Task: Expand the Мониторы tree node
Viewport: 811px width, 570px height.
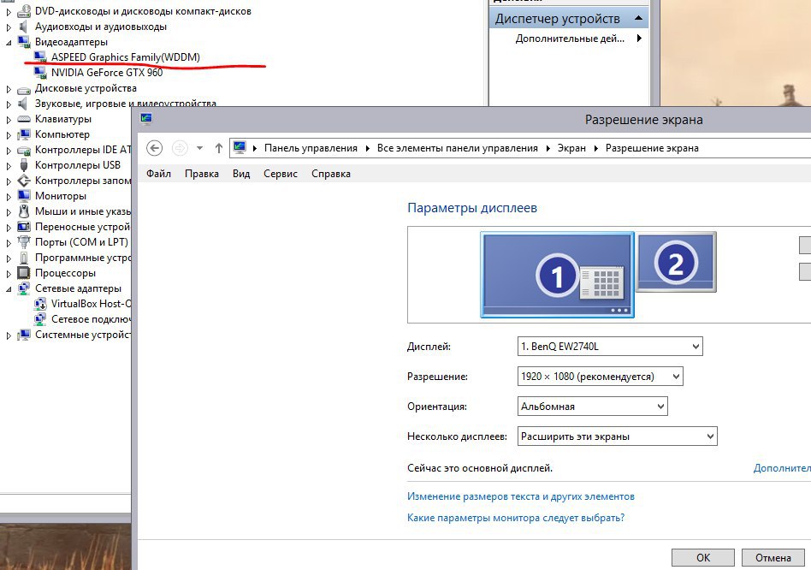Action: [x=9, y=197]
